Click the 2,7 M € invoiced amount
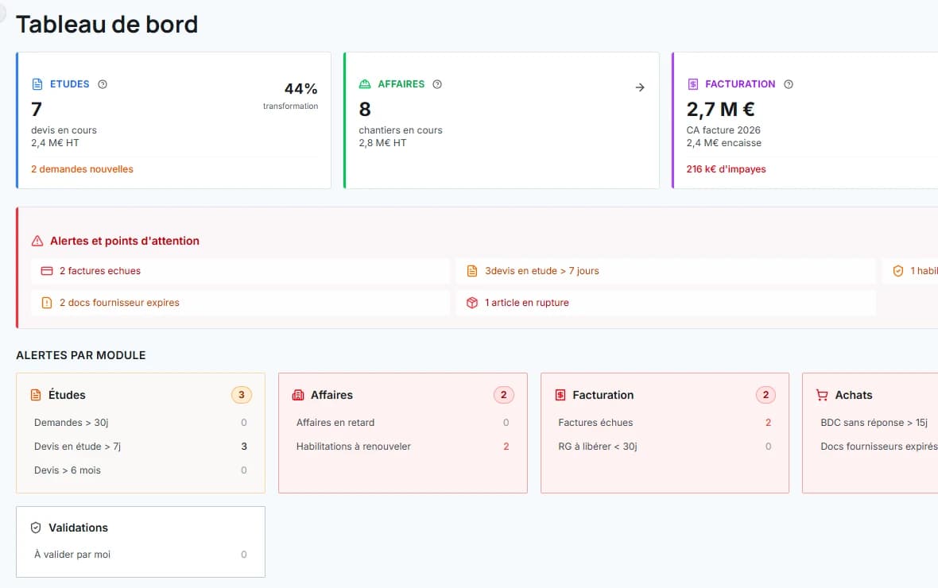This screenshot has height=588, width=938. pyautogui.click(x=720, y=110)
